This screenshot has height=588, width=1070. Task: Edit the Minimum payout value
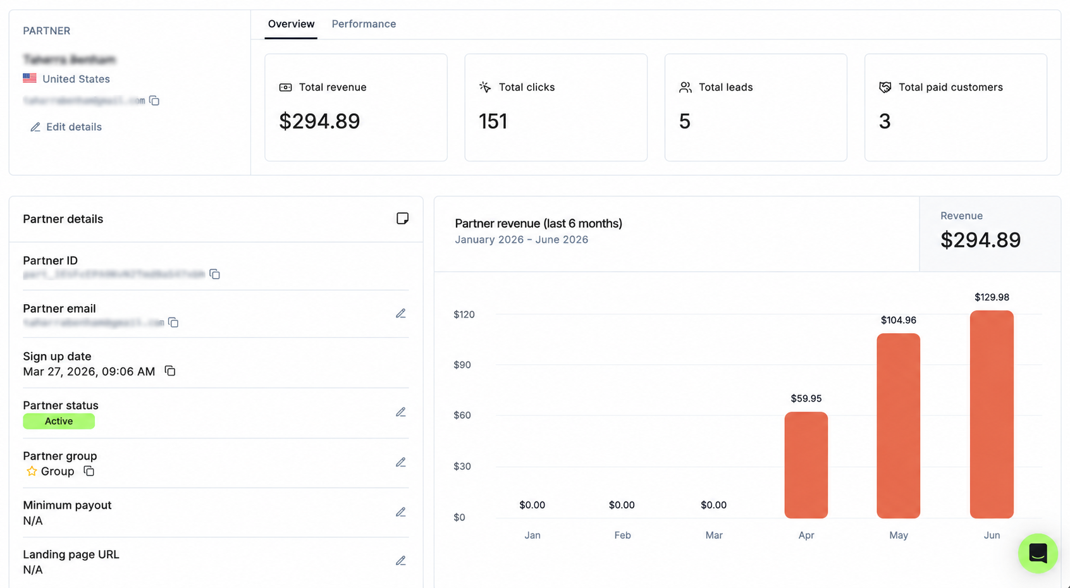coord(400,512)
